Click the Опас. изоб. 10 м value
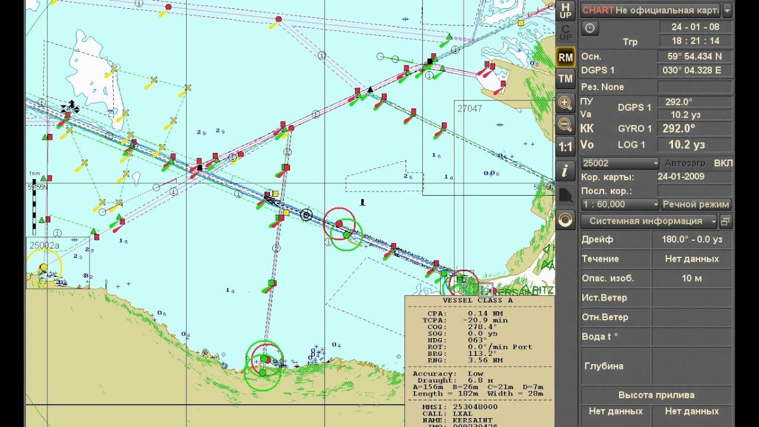The width and height of the screenshot is (759, 427). click(x=692, y=278)
